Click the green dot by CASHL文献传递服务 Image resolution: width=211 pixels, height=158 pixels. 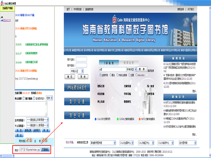117,119
